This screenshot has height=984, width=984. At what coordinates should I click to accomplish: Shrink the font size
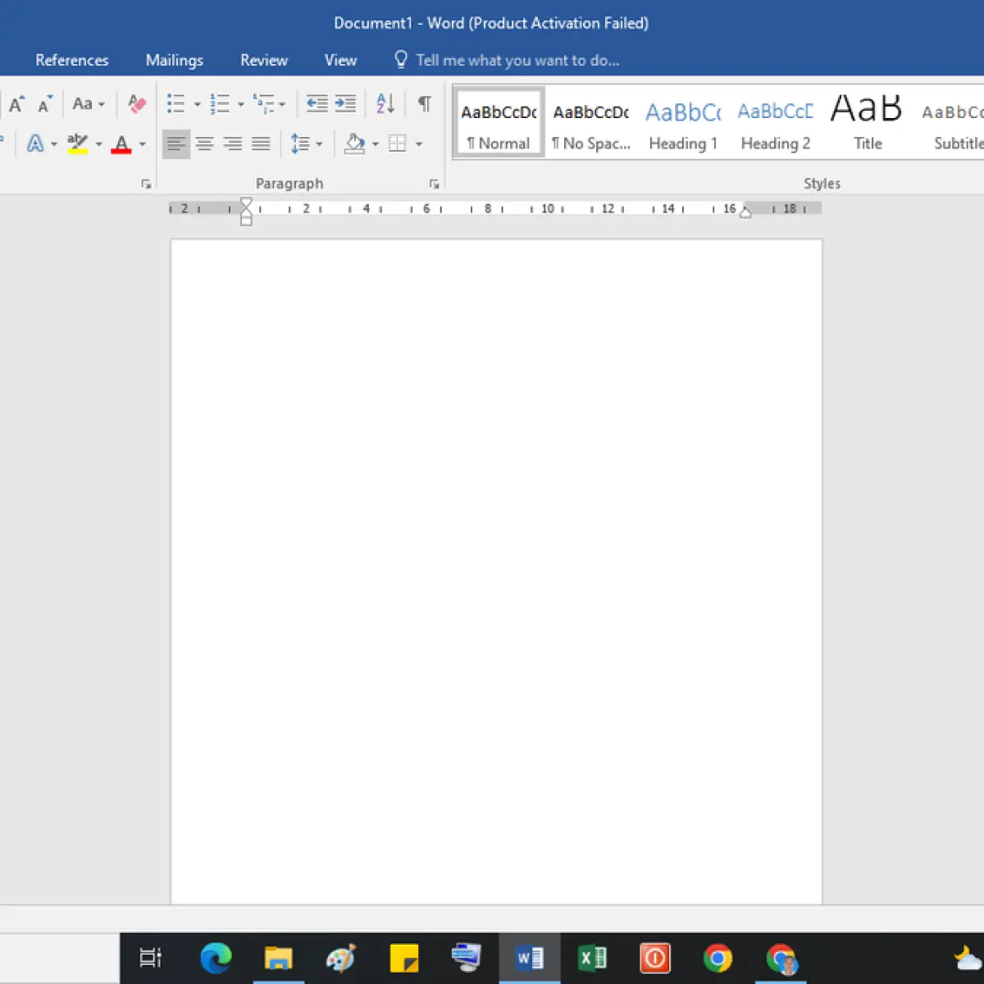(x=45, y=104)
